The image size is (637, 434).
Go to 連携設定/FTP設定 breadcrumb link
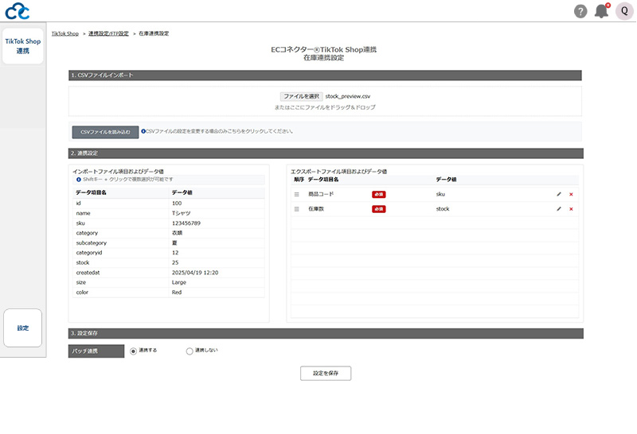tap(108, 33)
